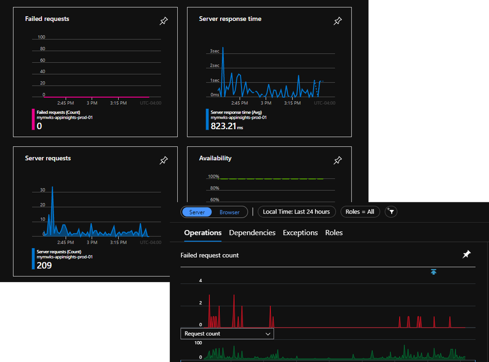Open the Exceptions tab
The image size is (489, 362).
[x=300, y=233]
